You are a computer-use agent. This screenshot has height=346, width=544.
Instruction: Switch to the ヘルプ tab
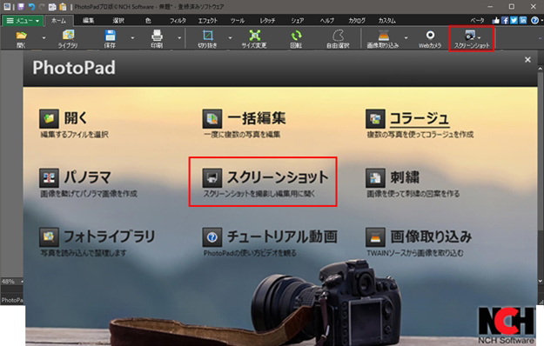pos(327,21)
